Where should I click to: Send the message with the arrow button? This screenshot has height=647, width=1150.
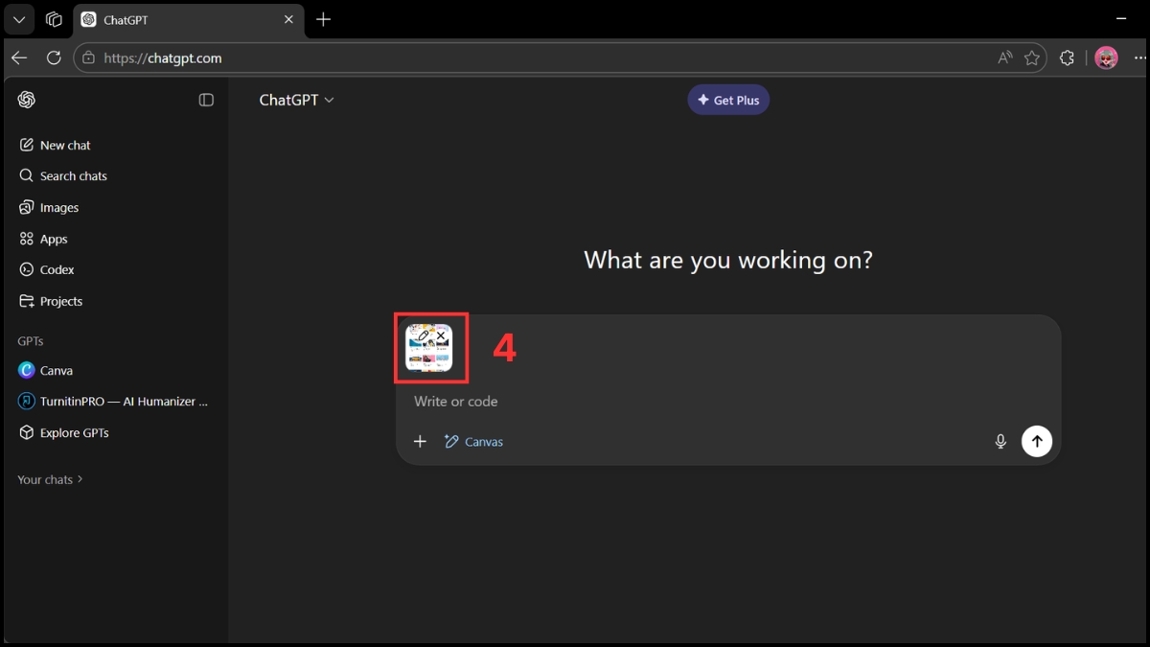click(1037, 441)
